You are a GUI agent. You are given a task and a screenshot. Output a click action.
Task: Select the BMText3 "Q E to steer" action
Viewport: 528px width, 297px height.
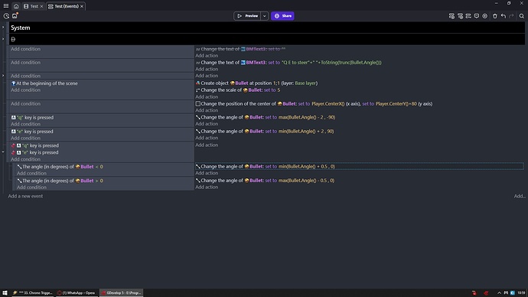(x=288, y=62)
